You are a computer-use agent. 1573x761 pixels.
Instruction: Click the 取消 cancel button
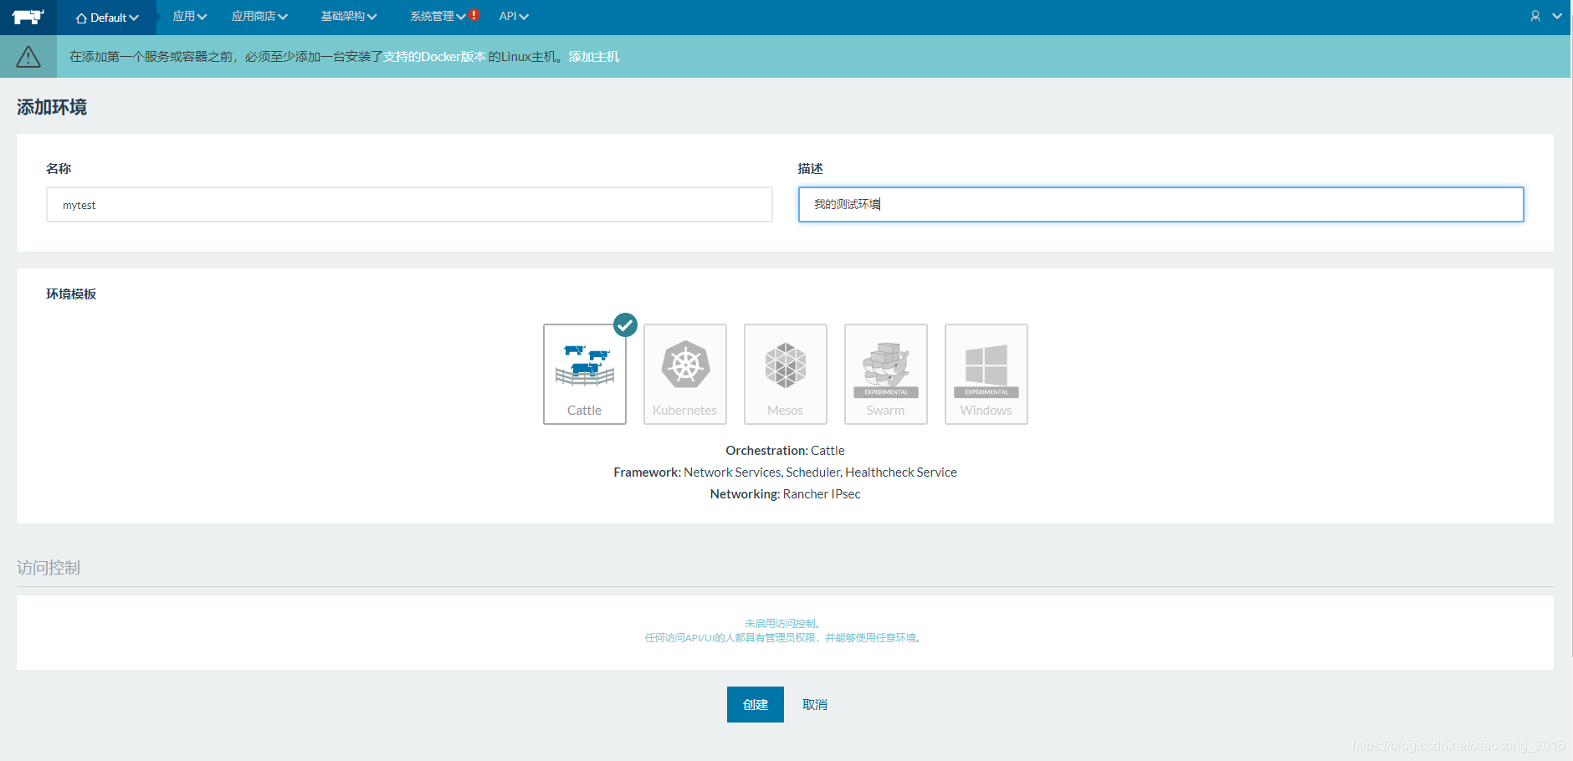(x=815, y=705)
